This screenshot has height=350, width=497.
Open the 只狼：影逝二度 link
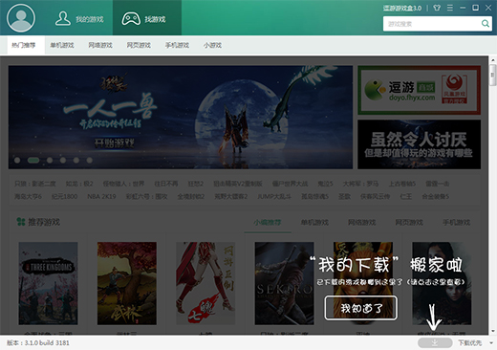point(35,184)
